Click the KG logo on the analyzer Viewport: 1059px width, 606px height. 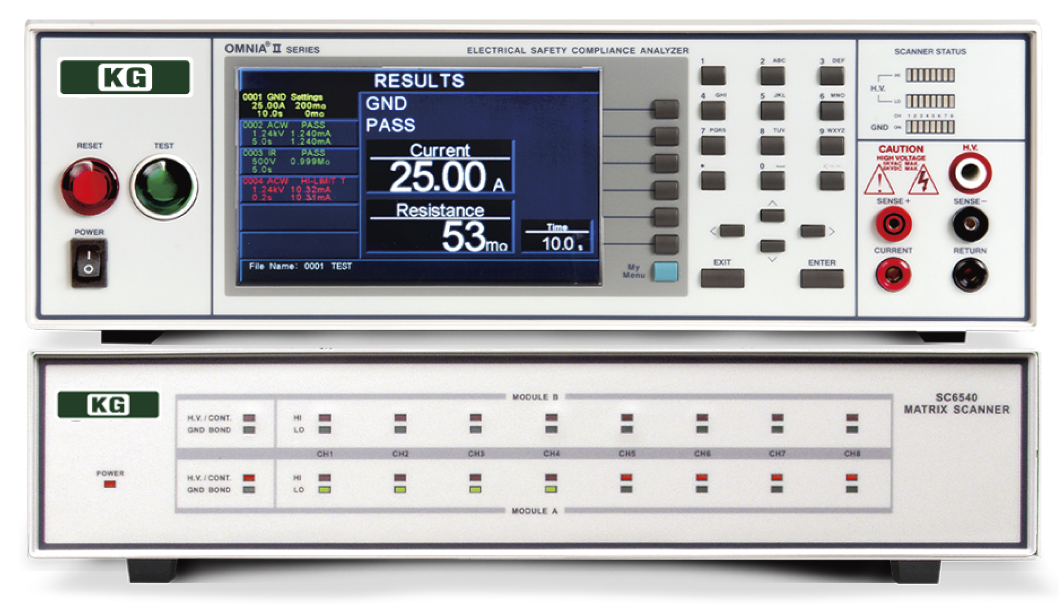(x=125, y=77)
